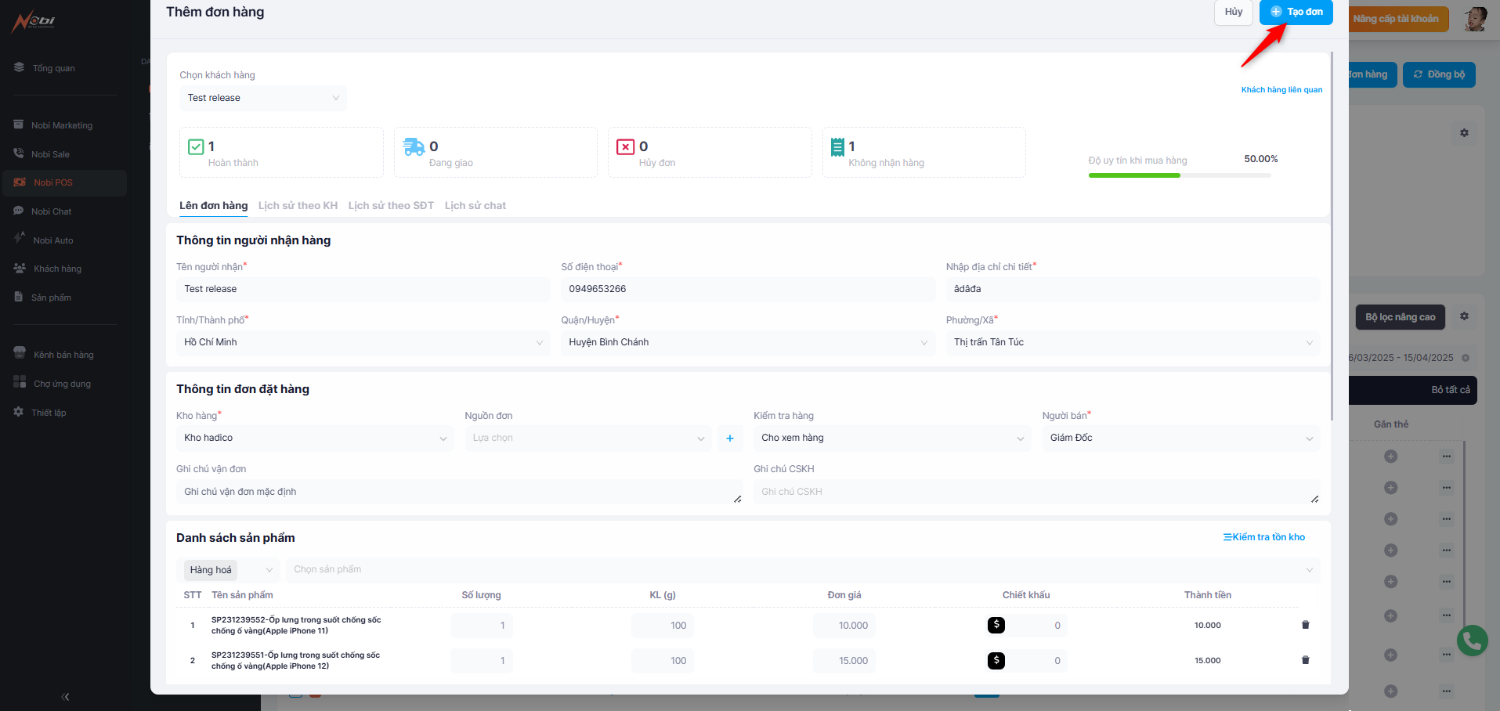
Task: Click the Tạo đơn button
Action: [1296, 12]
